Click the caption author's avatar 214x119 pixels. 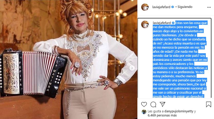pyautogui.click(x=145, y=24)
